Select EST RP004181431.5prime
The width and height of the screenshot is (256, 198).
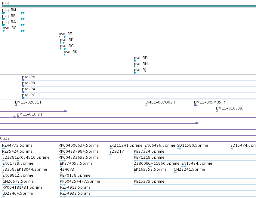coord(22,187)
